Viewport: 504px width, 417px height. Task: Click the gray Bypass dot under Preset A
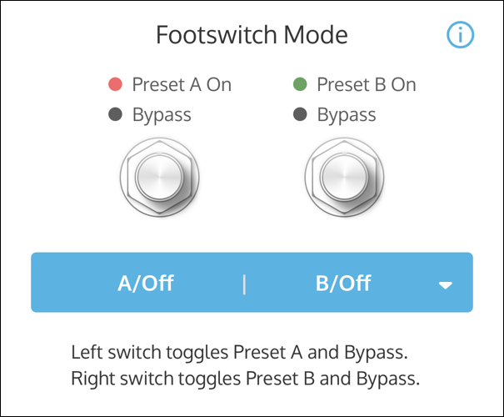click(116, 114)
